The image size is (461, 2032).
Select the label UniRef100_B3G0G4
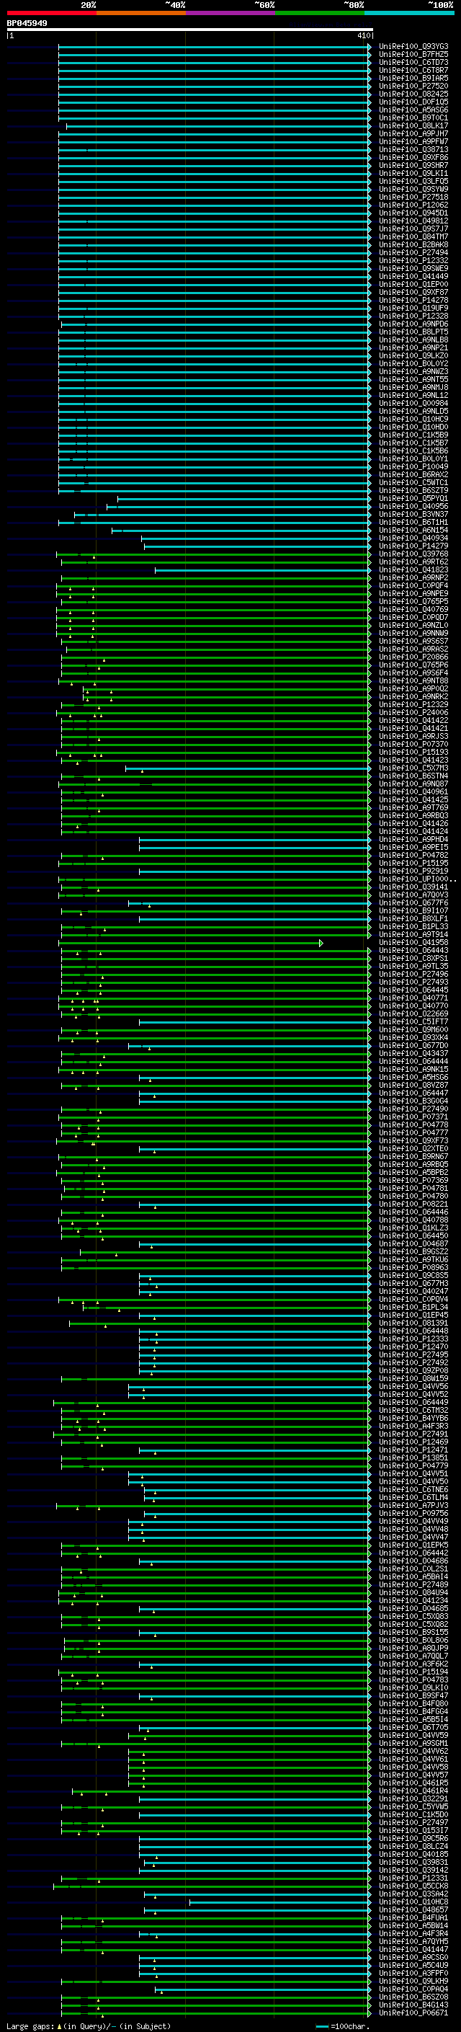point(413,1101)
